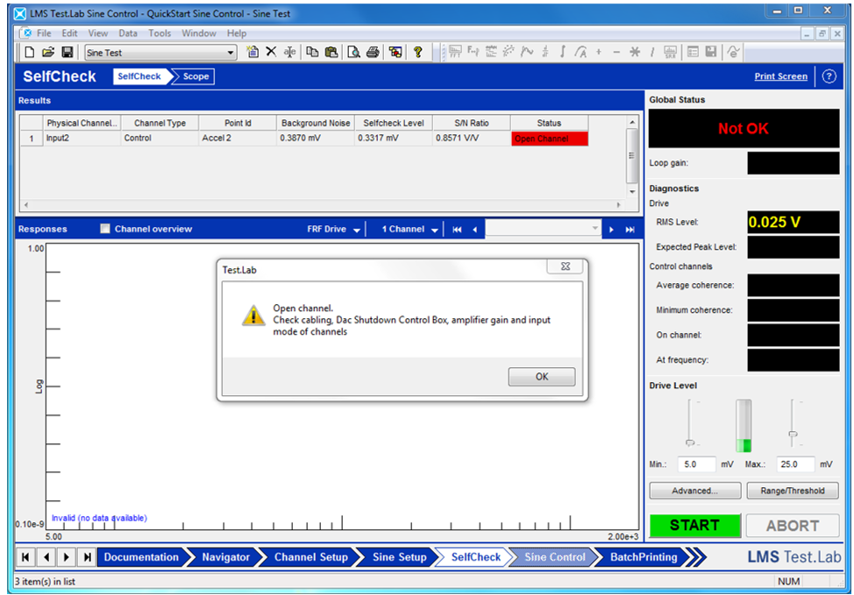Open the FRF Drive dropdown in Responses
Screen dimensions: 854x595
[356, 229]
